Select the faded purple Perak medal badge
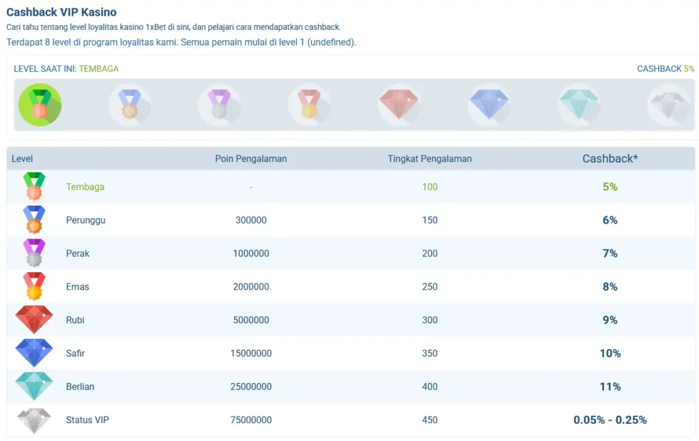This screenshot has height=441, width=699. [219, 105]
